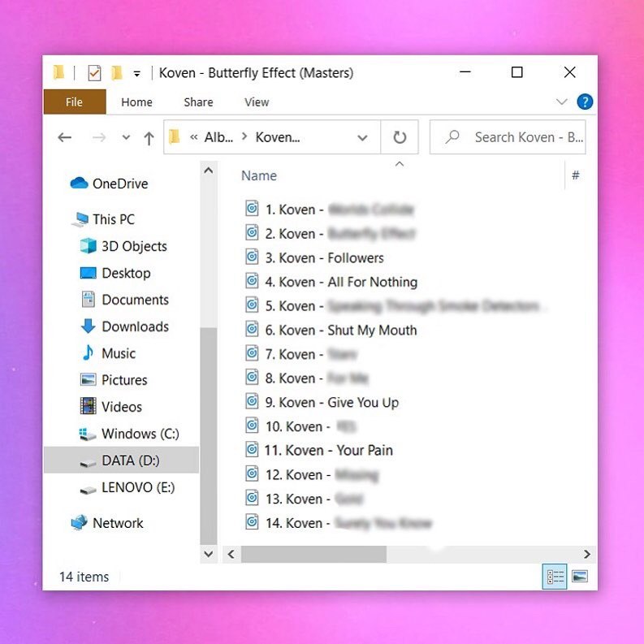
Task: Click the folder icon in the title bar
Action: point(58,72)
